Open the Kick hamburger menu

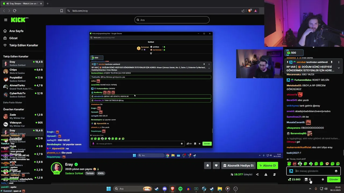click(x=6, y=20)
